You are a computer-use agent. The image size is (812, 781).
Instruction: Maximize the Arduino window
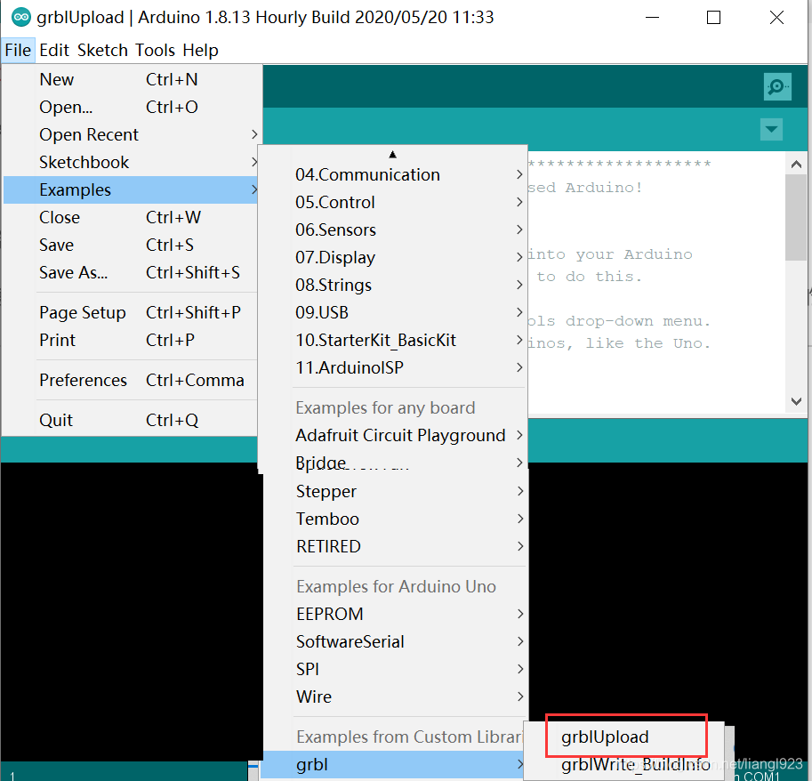(713, 18)
